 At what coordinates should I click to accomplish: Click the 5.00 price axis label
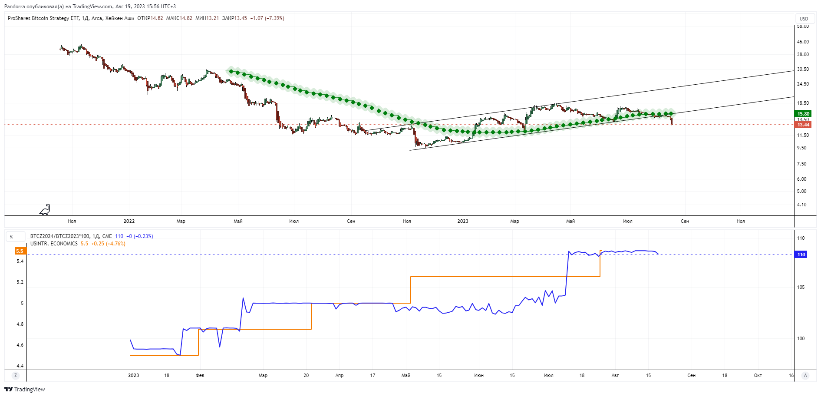click(801, 192)
